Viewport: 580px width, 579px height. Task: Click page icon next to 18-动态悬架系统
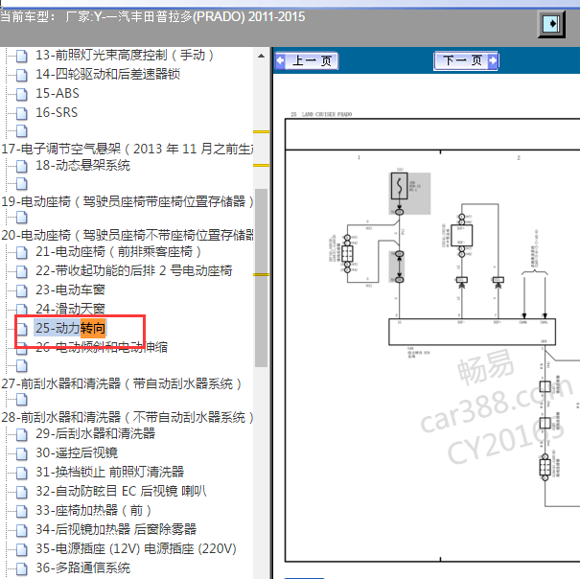22,166
